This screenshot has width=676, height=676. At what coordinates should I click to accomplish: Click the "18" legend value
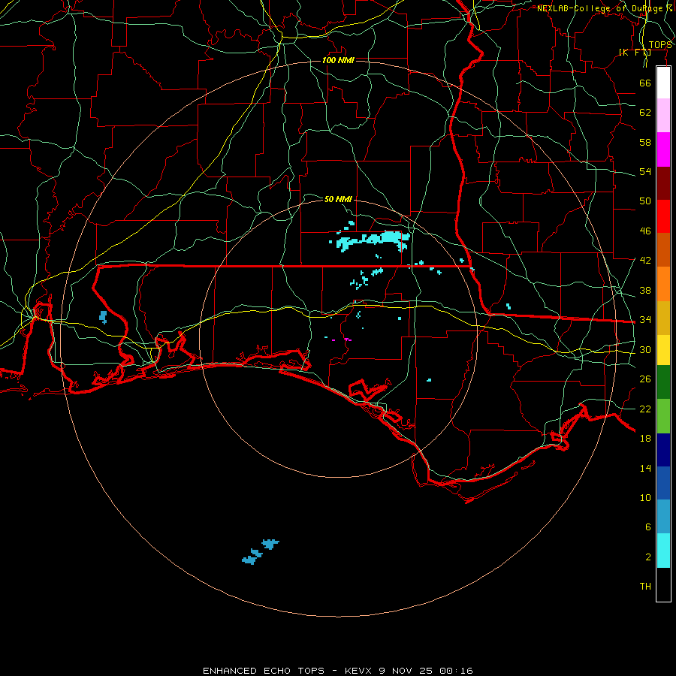tap(645, 439)
